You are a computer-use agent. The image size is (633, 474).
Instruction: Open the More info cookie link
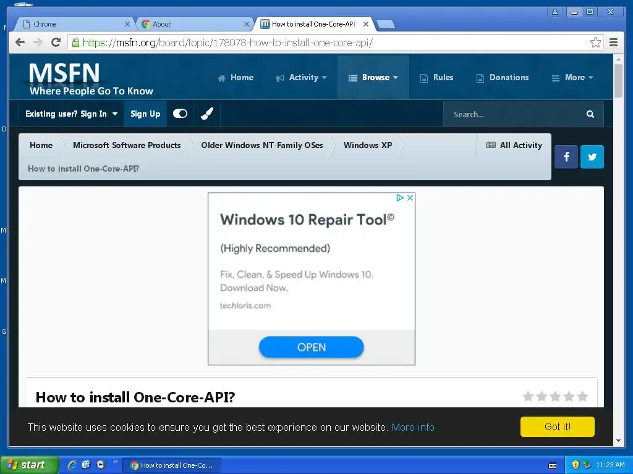413,427
